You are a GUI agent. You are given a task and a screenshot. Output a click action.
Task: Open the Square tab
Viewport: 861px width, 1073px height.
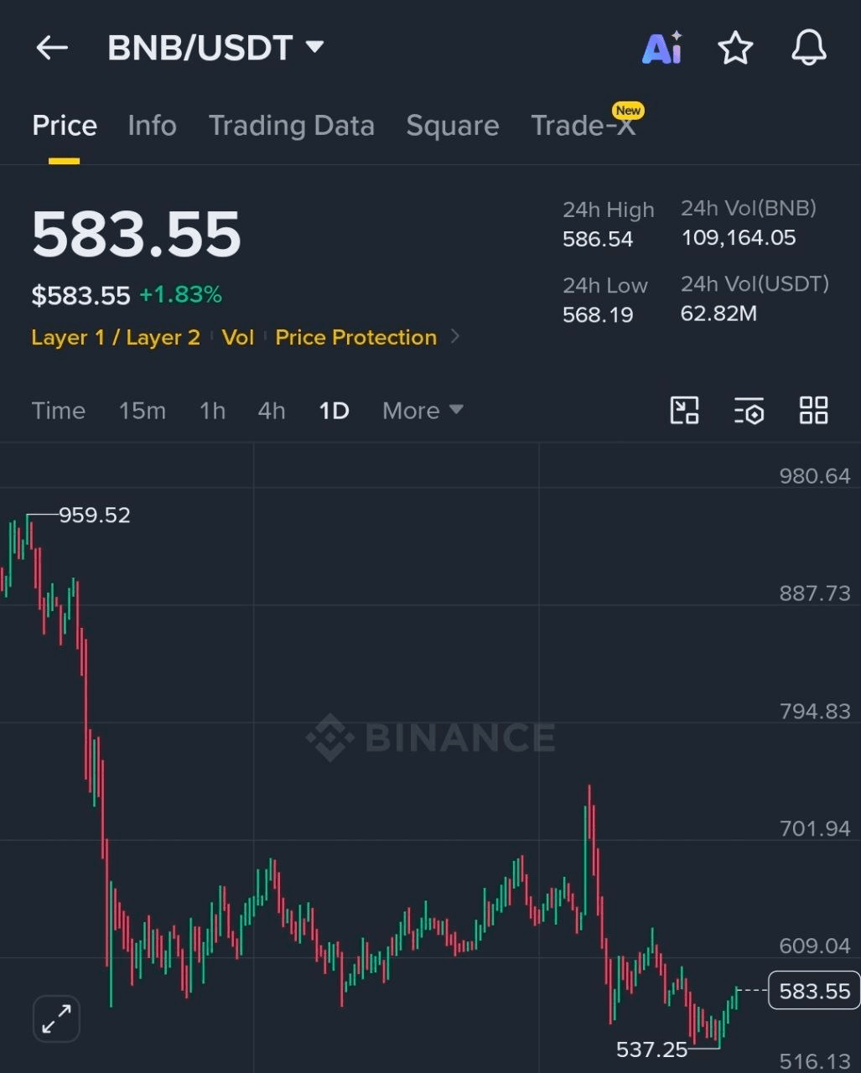(453, 126)
